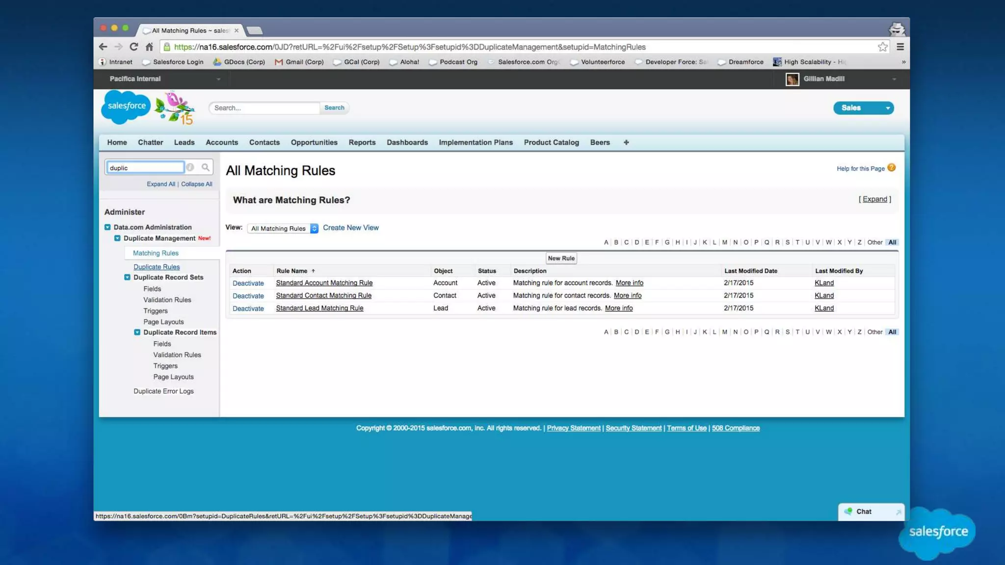The height and width of the screenshot is (565, 1005).
Task: Open the Chrome hamburger menu icon
Action: (900, 47)
